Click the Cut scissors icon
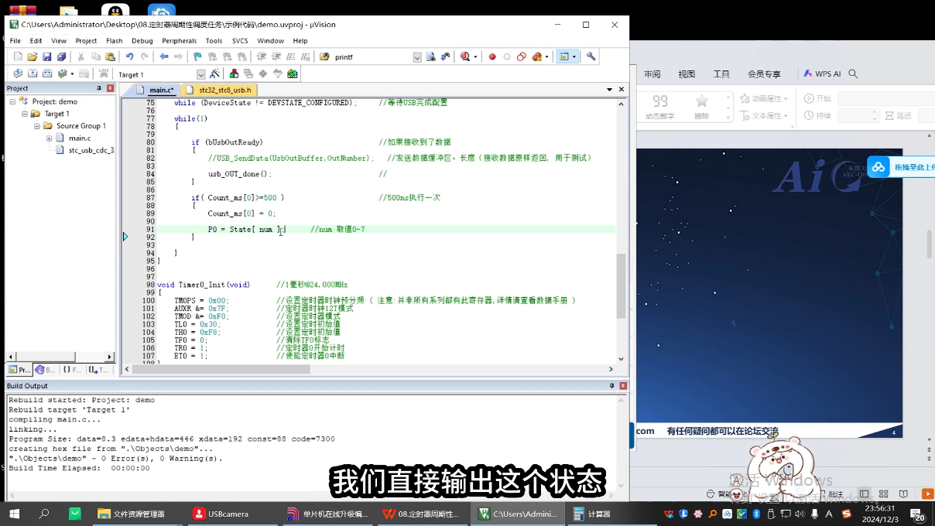Screen dimensions: 935x526 click(x=81, y=56)
